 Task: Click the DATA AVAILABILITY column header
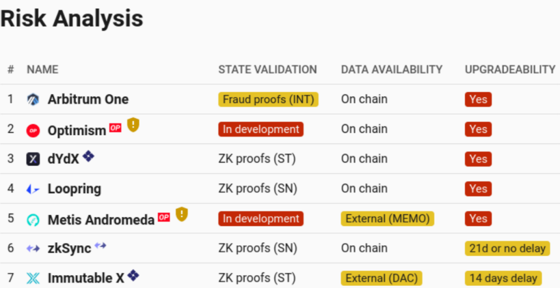(x=392, y=70)
